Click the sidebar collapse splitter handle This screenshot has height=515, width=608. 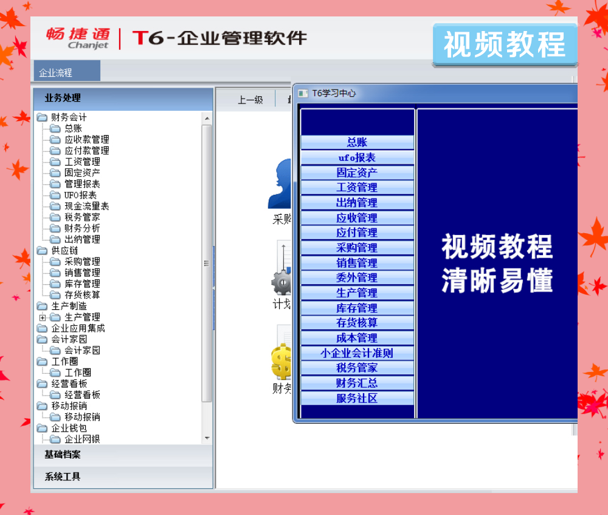pyautogui.click(x=213, y=288)
